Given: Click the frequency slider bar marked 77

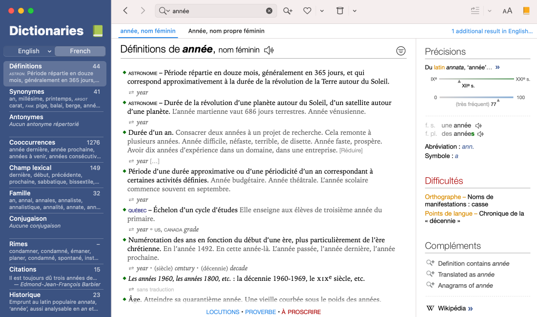Looking at the screenshot, I should tap(476, 97).
